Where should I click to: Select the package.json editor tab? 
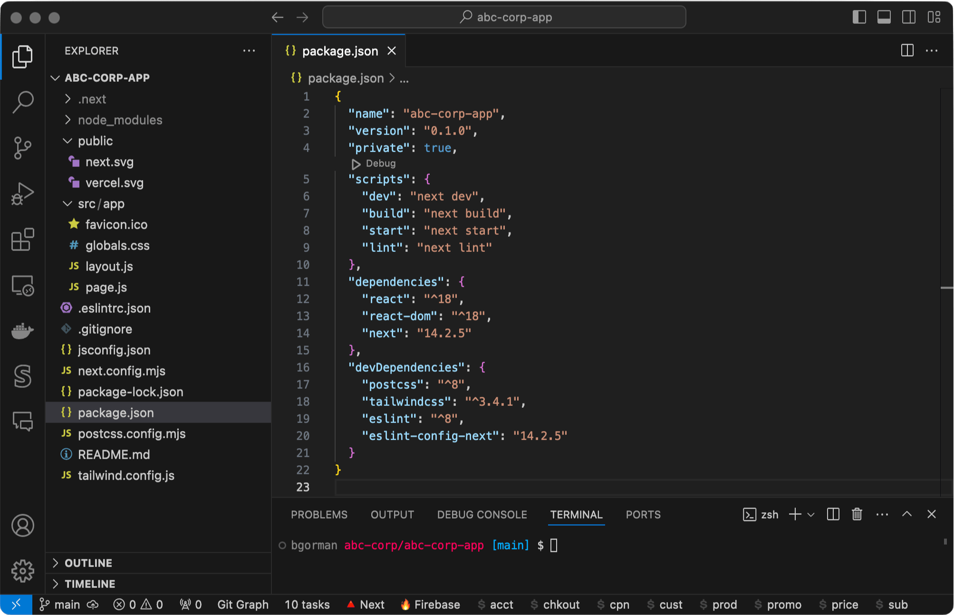point(339,51)
